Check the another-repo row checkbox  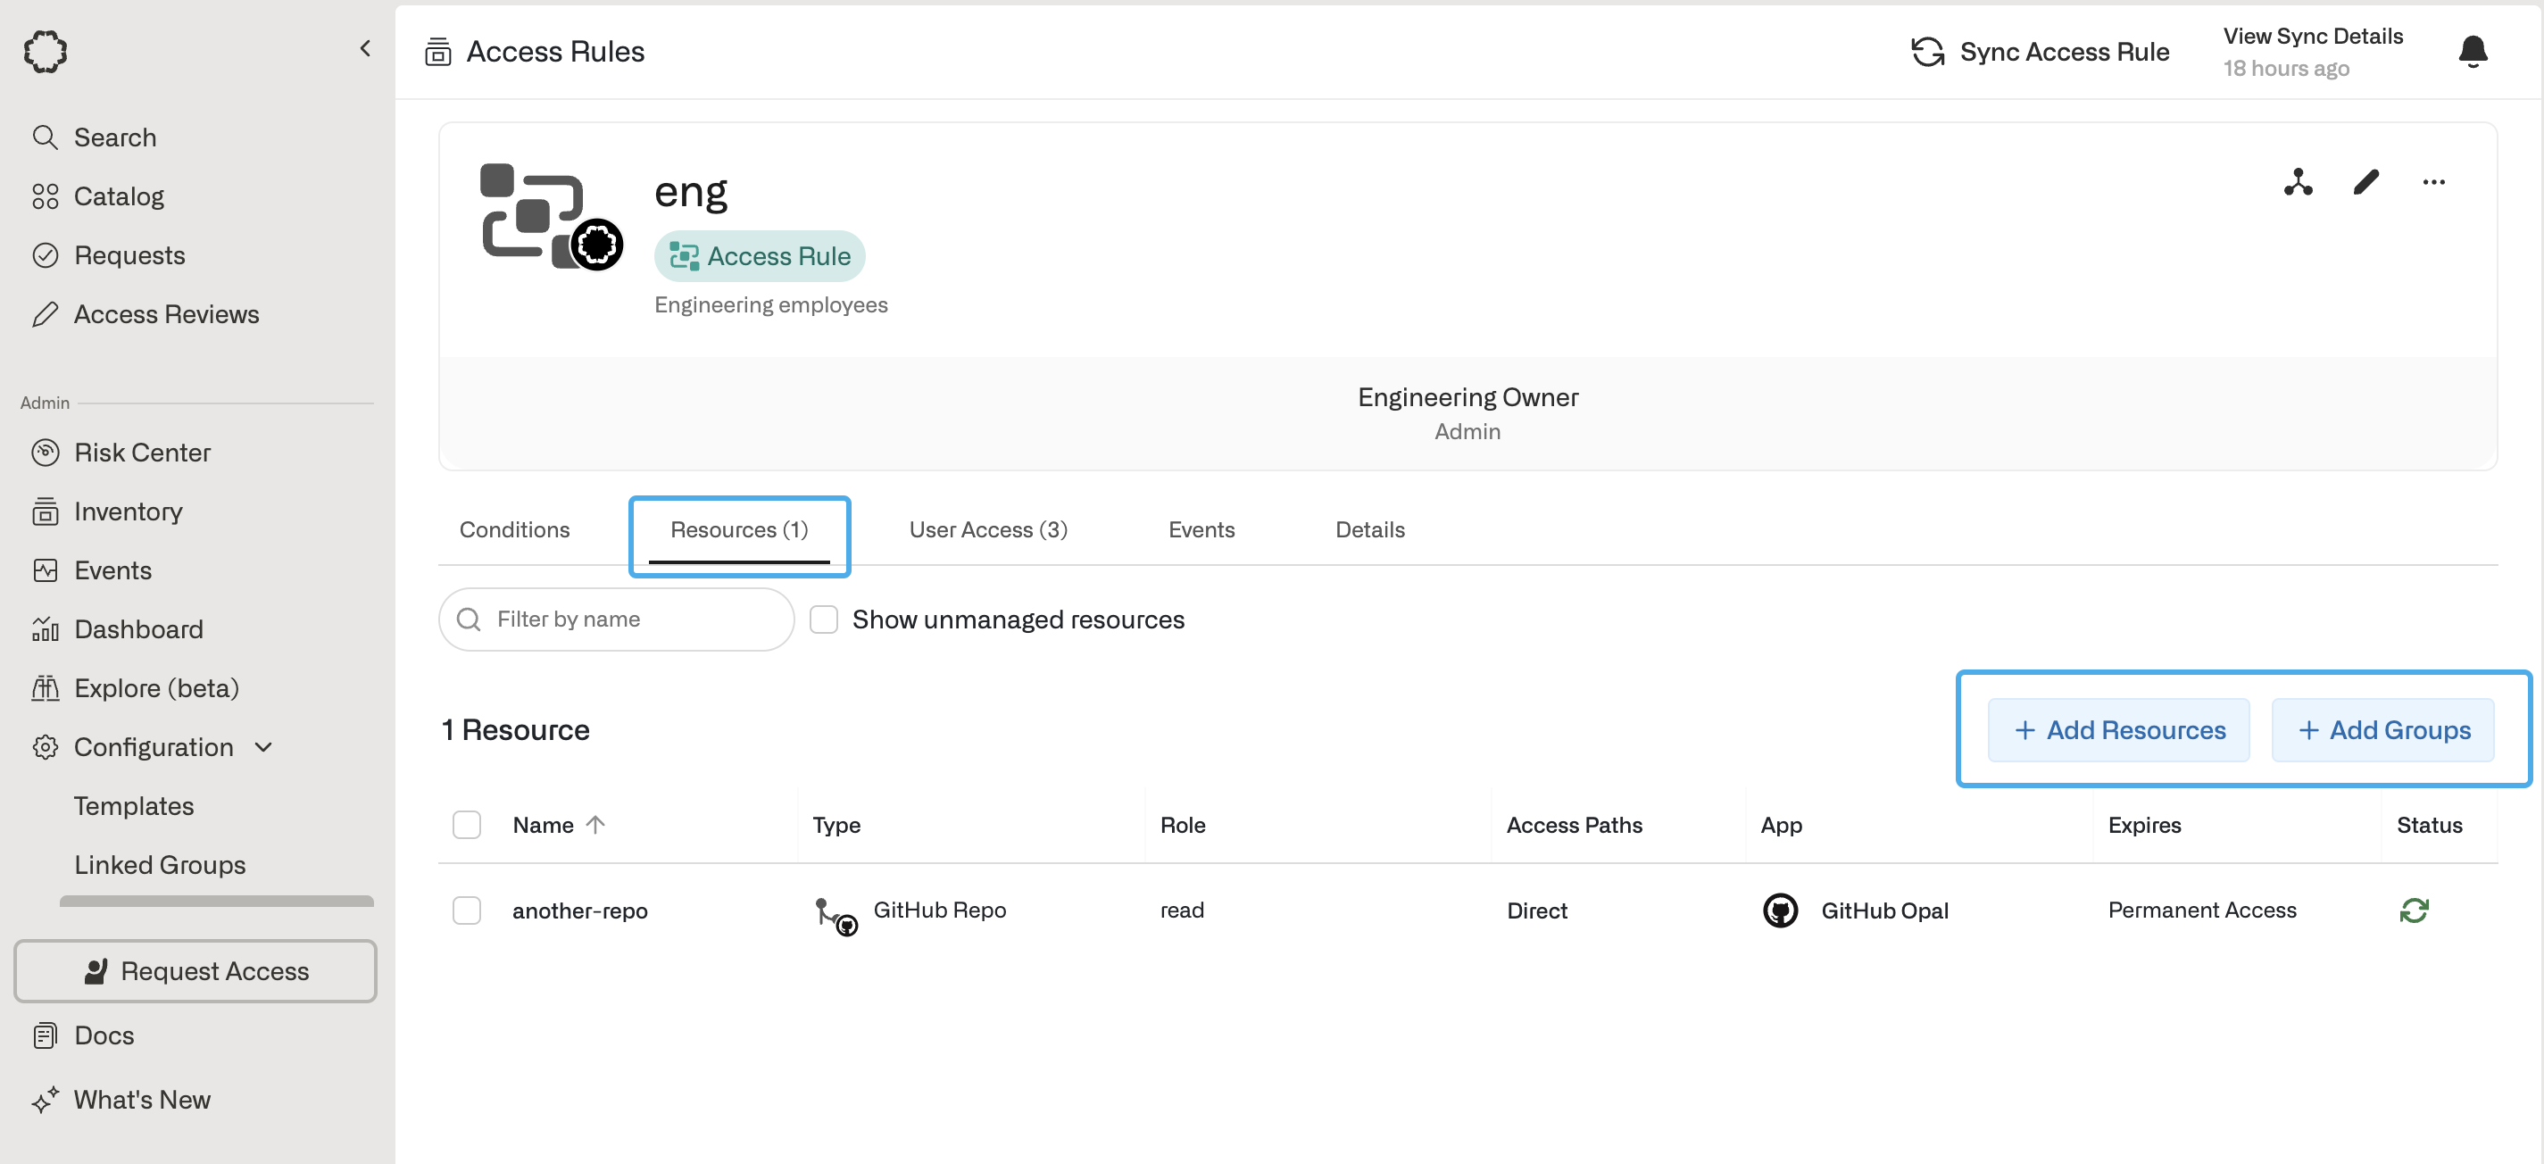pos(466,910)
